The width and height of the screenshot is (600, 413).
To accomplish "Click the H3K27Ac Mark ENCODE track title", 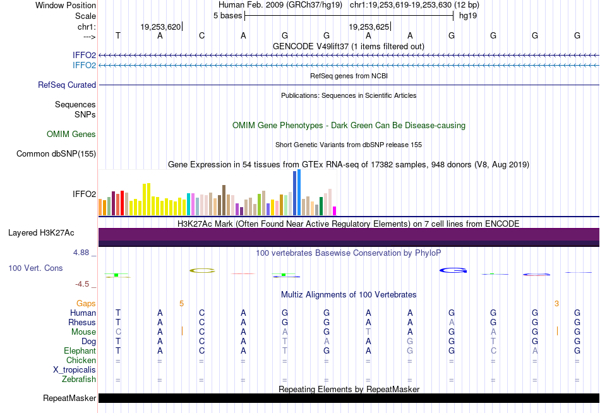I will click(x=349, y=224).
